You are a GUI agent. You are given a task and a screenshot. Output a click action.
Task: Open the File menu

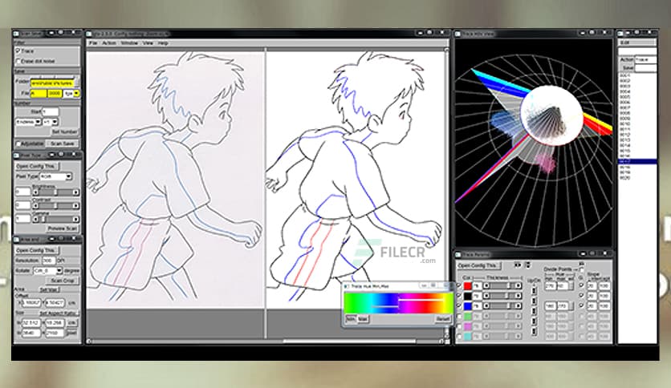coord(93,43)
